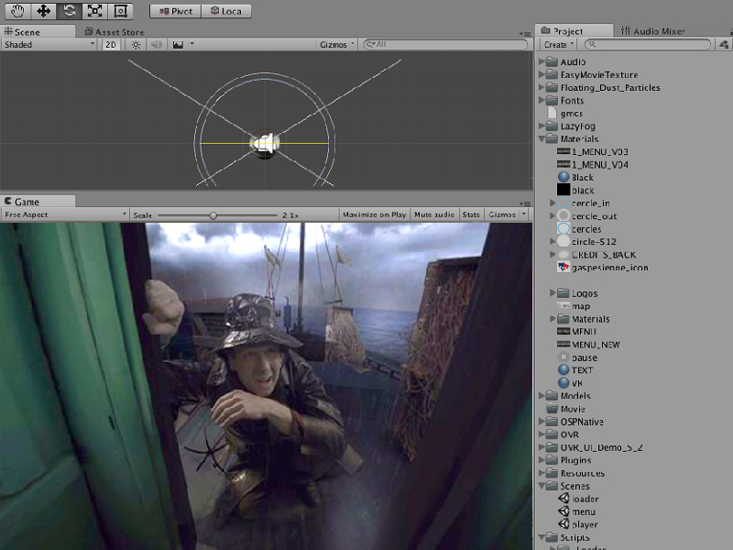Select the Scale tool
Viewport: 733px width, 550px height.
95,11
